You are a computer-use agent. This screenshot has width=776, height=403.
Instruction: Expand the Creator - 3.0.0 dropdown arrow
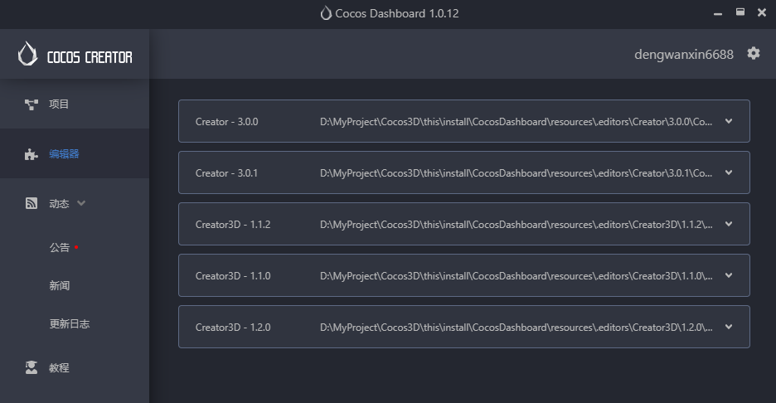729,121
